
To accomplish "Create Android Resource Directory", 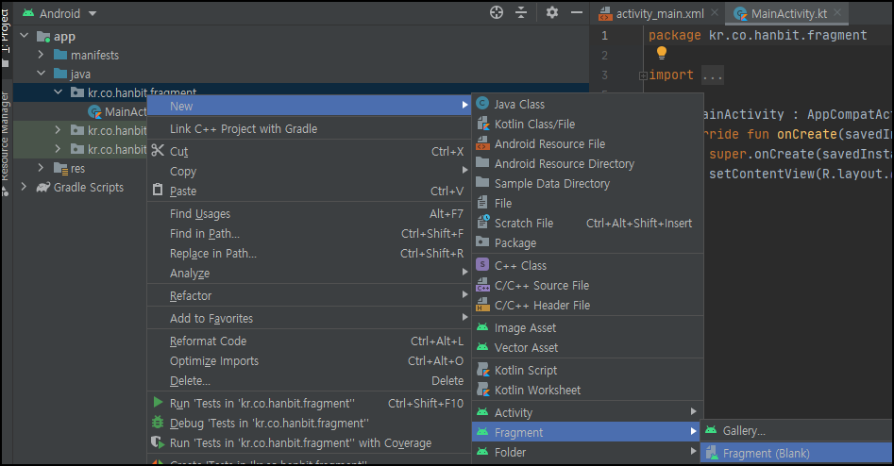I will (x=587, y=163).
